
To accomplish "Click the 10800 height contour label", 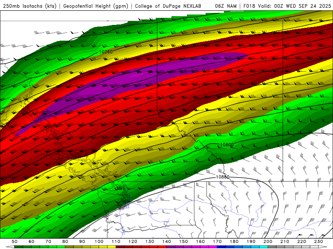I will 227,144.
